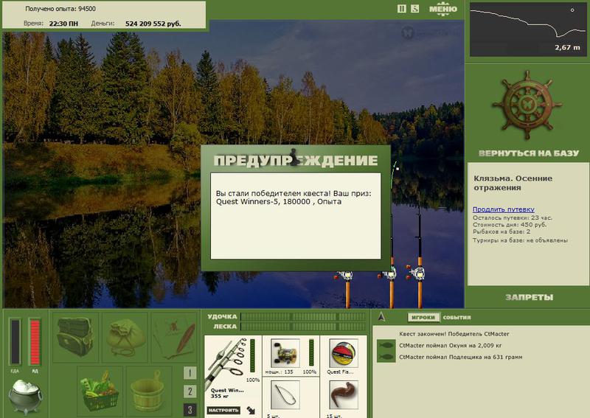This screenshot has height=418, width=590.
Task: Click 'Рыбаков на базе: 2' text
Action: pos(502,231)
